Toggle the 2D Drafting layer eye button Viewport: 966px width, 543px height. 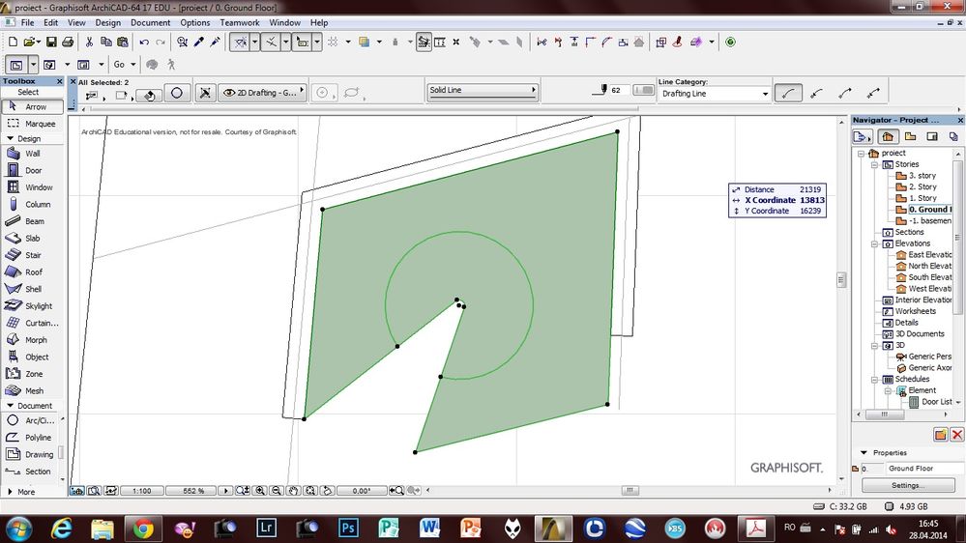(x=229, y=93)
